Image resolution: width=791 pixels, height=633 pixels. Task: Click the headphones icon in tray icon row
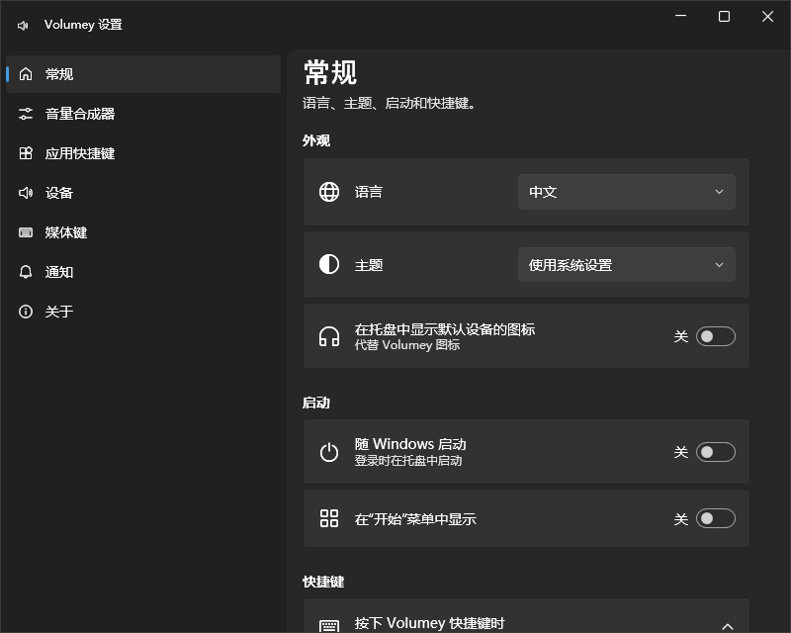click(329, 336)
